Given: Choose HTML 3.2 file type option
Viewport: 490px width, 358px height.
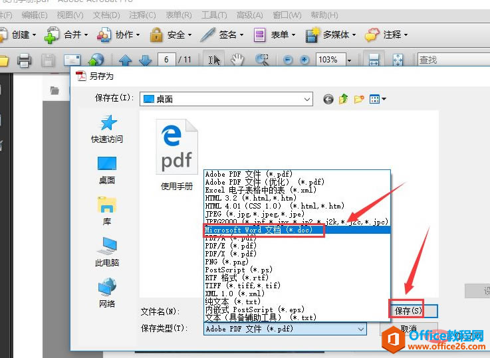Looking at the screenshot, I should click(297, 198).
